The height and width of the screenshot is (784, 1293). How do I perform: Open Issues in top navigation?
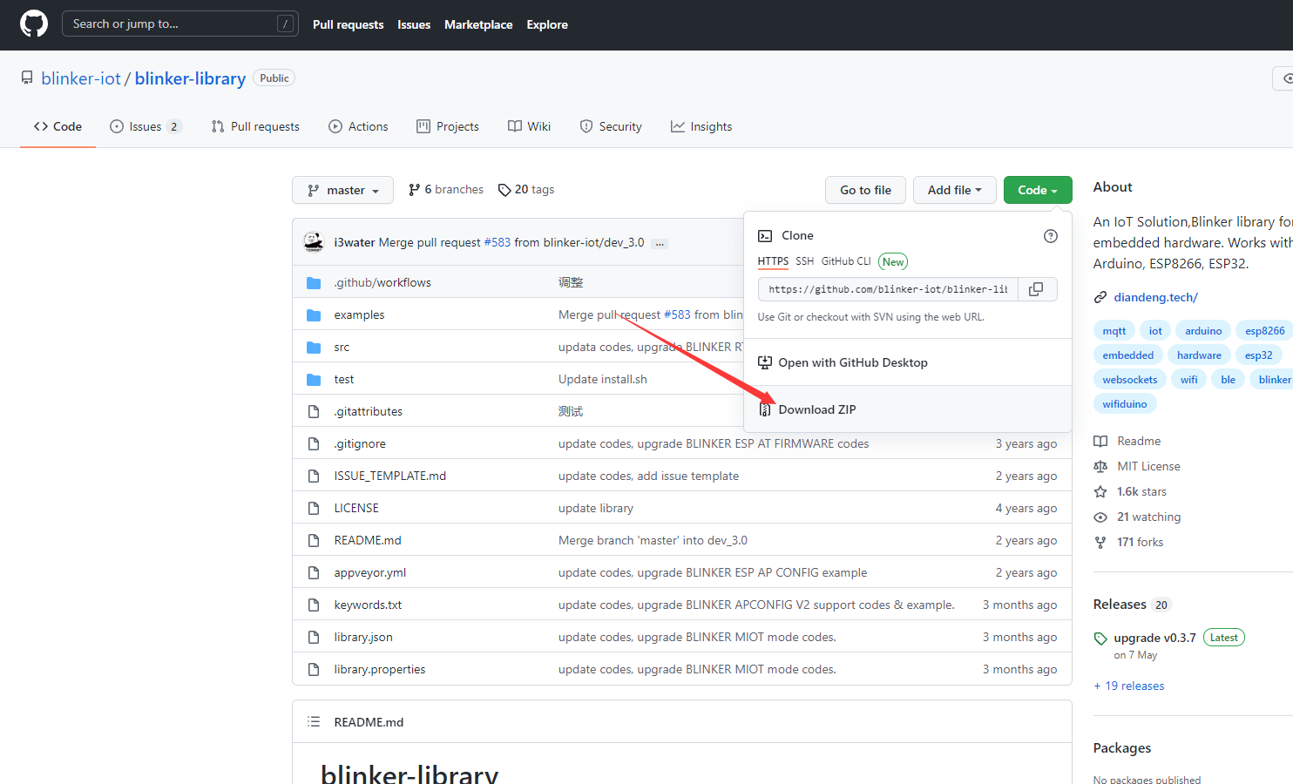tap(414, 24)
